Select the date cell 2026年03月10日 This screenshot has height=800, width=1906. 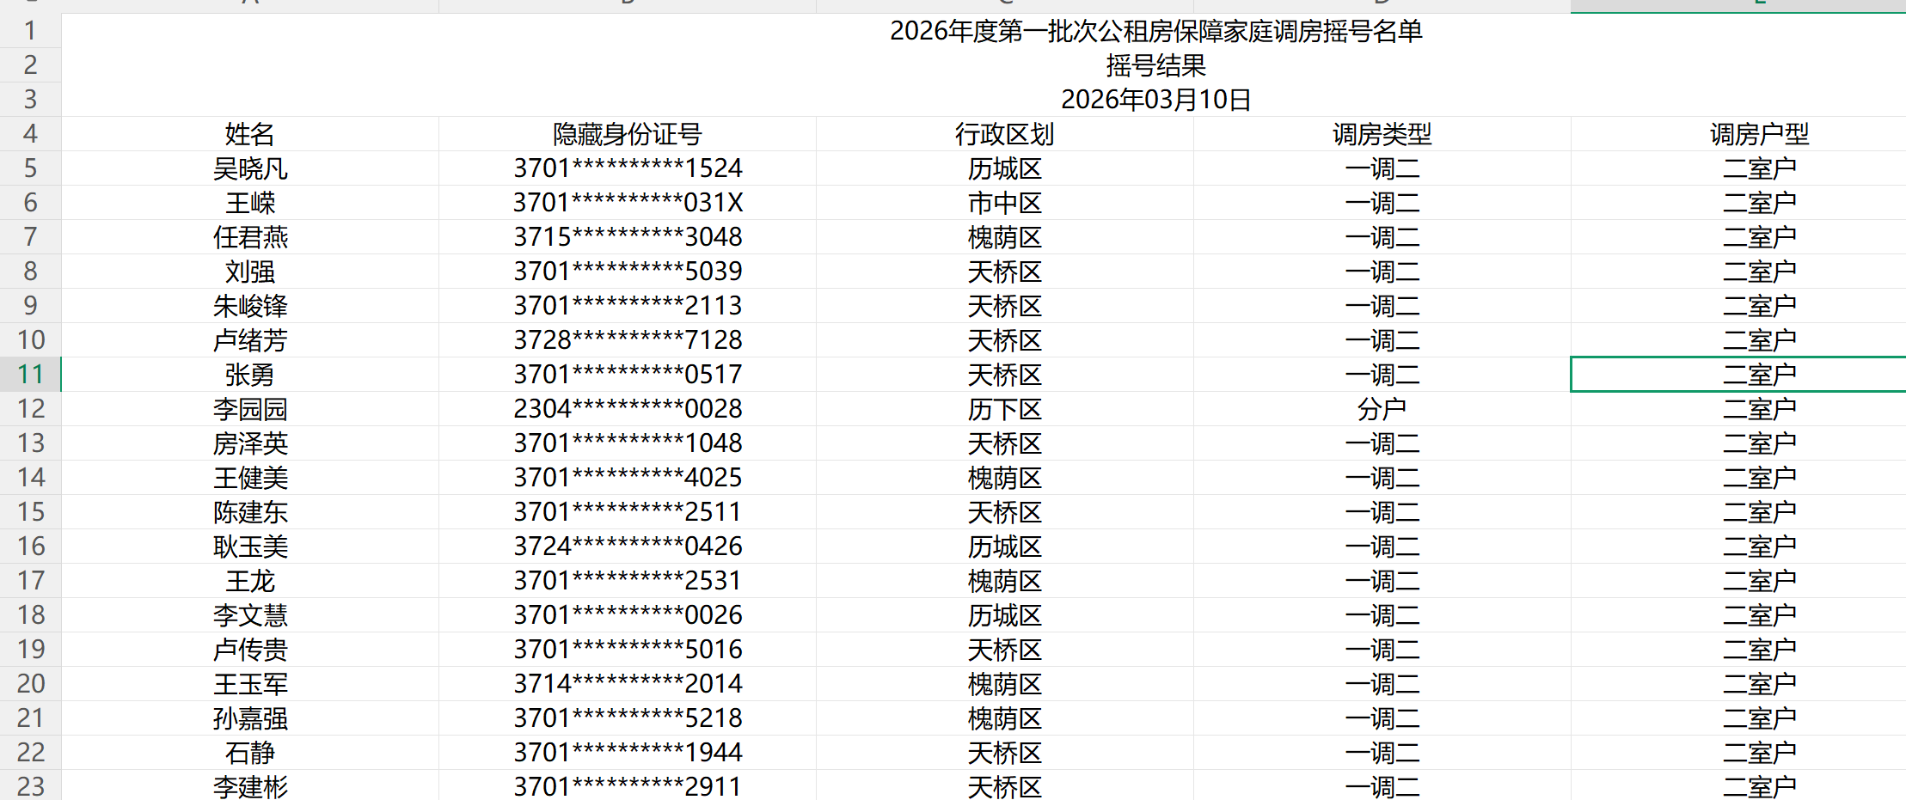[1155, 100]
